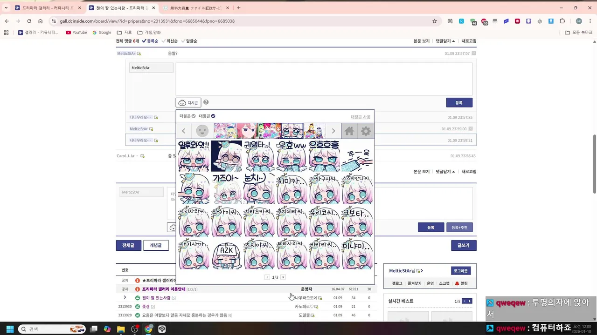Click taskbar search box
Image resolution: width=597 pixels, height=335 pixels.
pos(51,329)
